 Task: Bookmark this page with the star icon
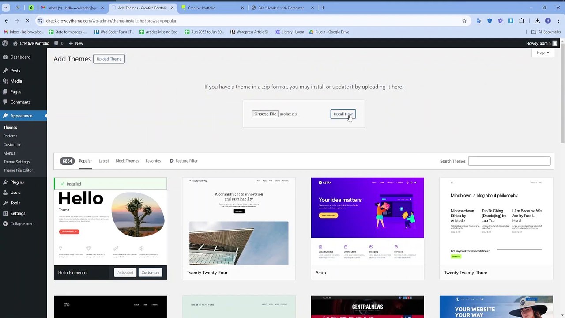[x=464, y=21]
